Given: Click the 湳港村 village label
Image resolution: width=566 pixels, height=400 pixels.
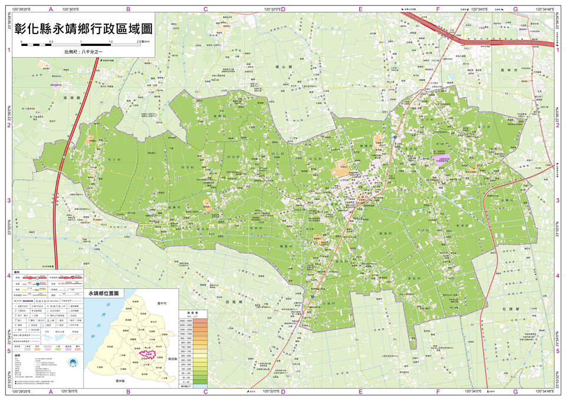Looking at the screenshot, I should (386, 233).
